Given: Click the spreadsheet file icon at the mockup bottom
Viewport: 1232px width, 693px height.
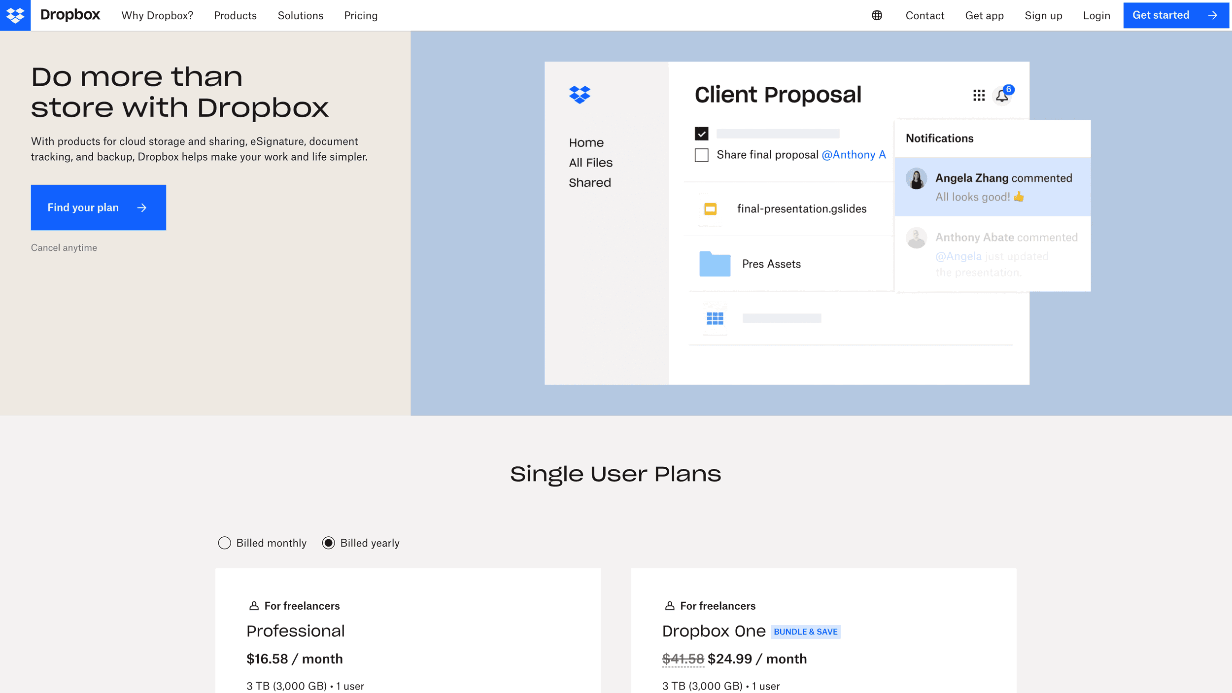Looking at the screenshot, I should point(714,318).
